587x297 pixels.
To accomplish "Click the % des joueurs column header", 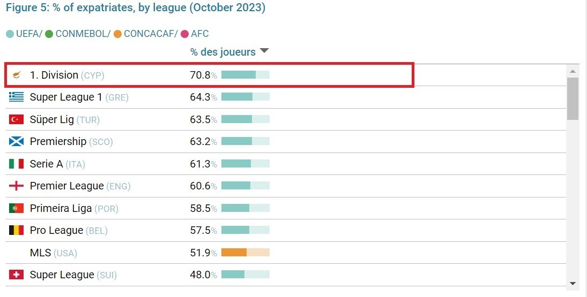I will (223, 52).
